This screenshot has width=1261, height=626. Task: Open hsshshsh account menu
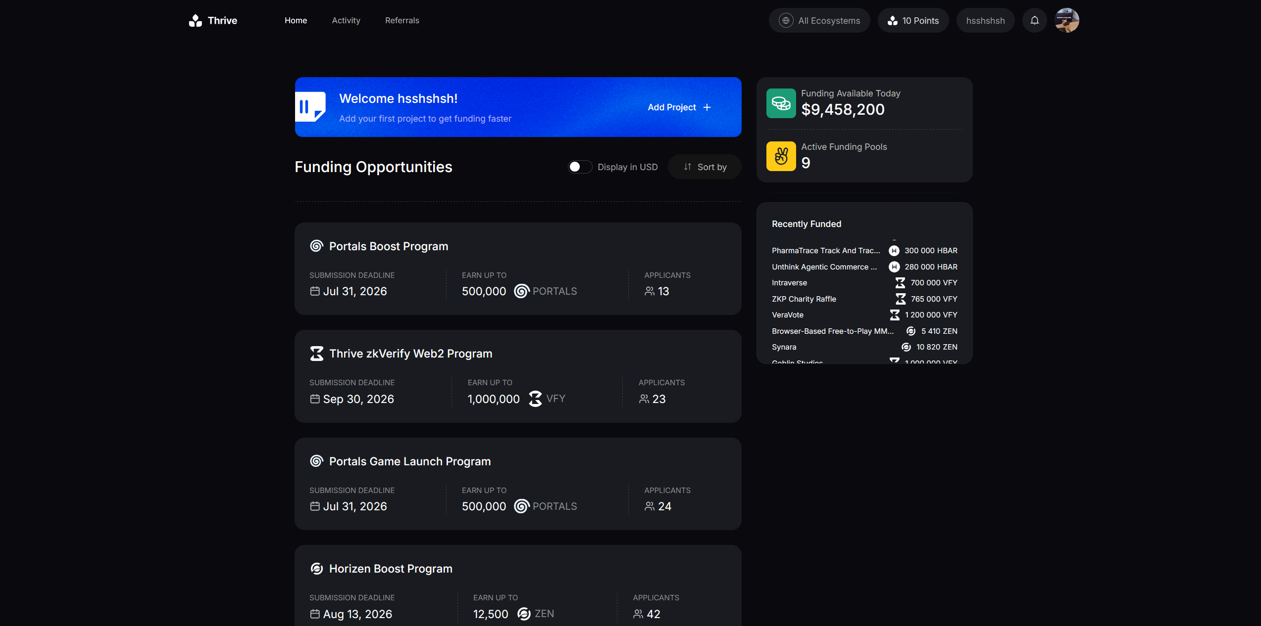(x=985, y=20)
